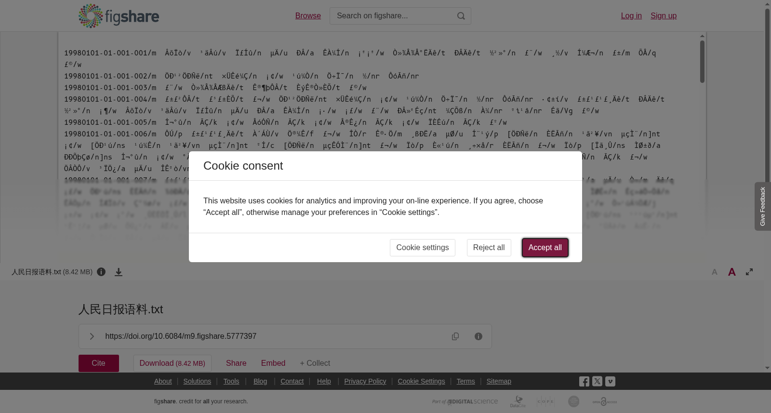Open figshare X (Twitter) icon in footer
Screen dimensions: 771x413
coord(597,381)
